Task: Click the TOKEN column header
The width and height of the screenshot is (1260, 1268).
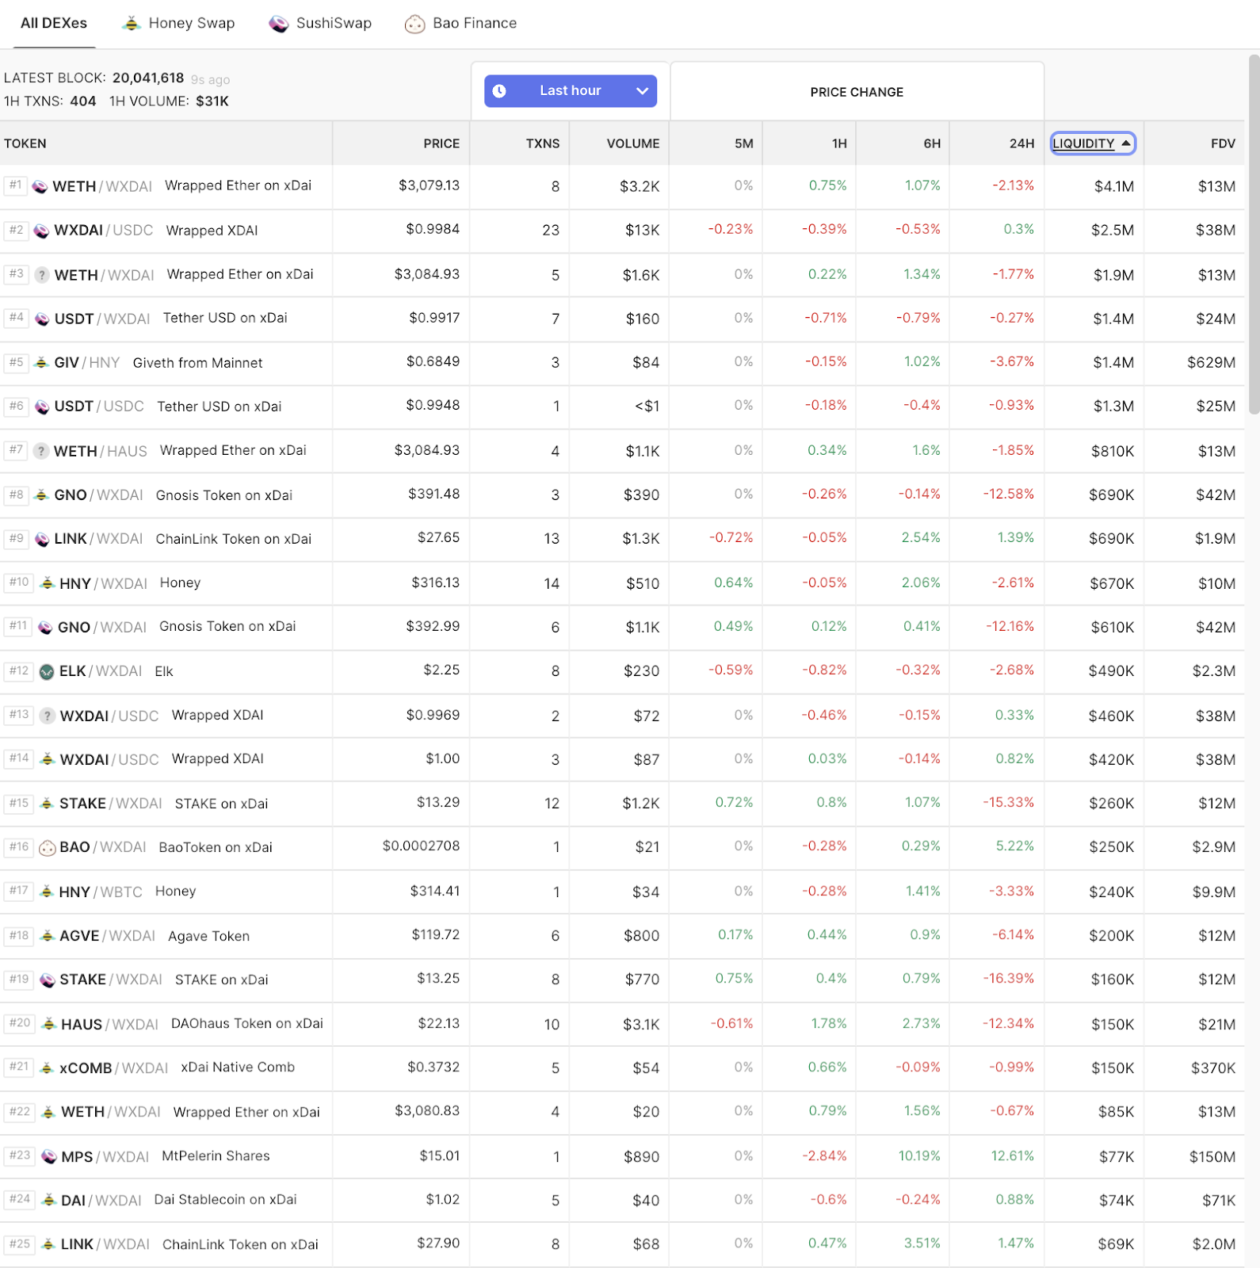Action: [25, 143]
